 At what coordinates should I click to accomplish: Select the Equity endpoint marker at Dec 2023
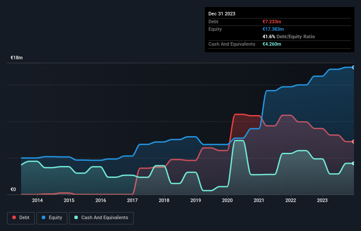pos(354,67)
